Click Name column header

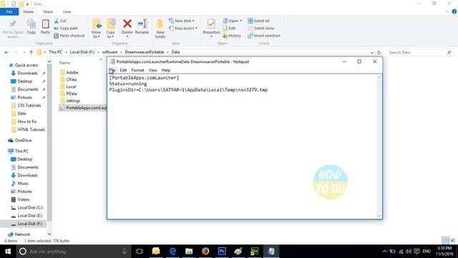(65, 62)
